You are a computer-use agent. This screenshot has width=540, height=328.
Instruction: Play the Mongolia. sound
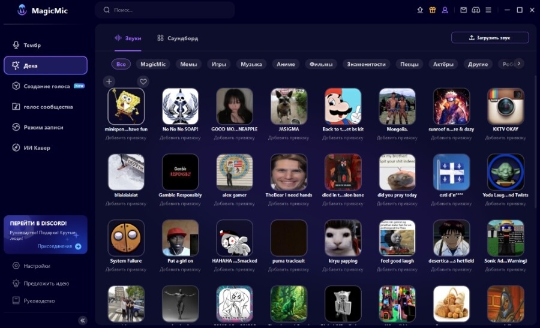tap(397, 106)
